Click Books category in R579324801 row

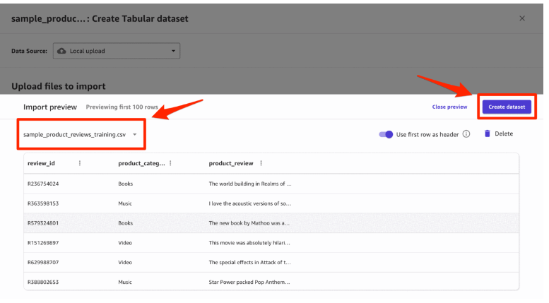point(125,223)
